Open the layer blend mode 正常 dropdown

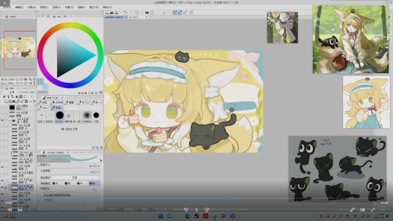[x=13, y=92]
